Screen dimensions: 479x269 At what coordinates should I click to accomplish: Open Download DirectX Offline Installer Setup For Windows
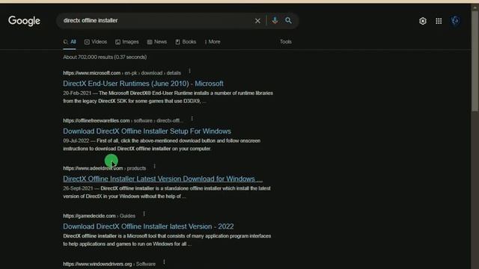pyautogui.click(x=147, y=132)
